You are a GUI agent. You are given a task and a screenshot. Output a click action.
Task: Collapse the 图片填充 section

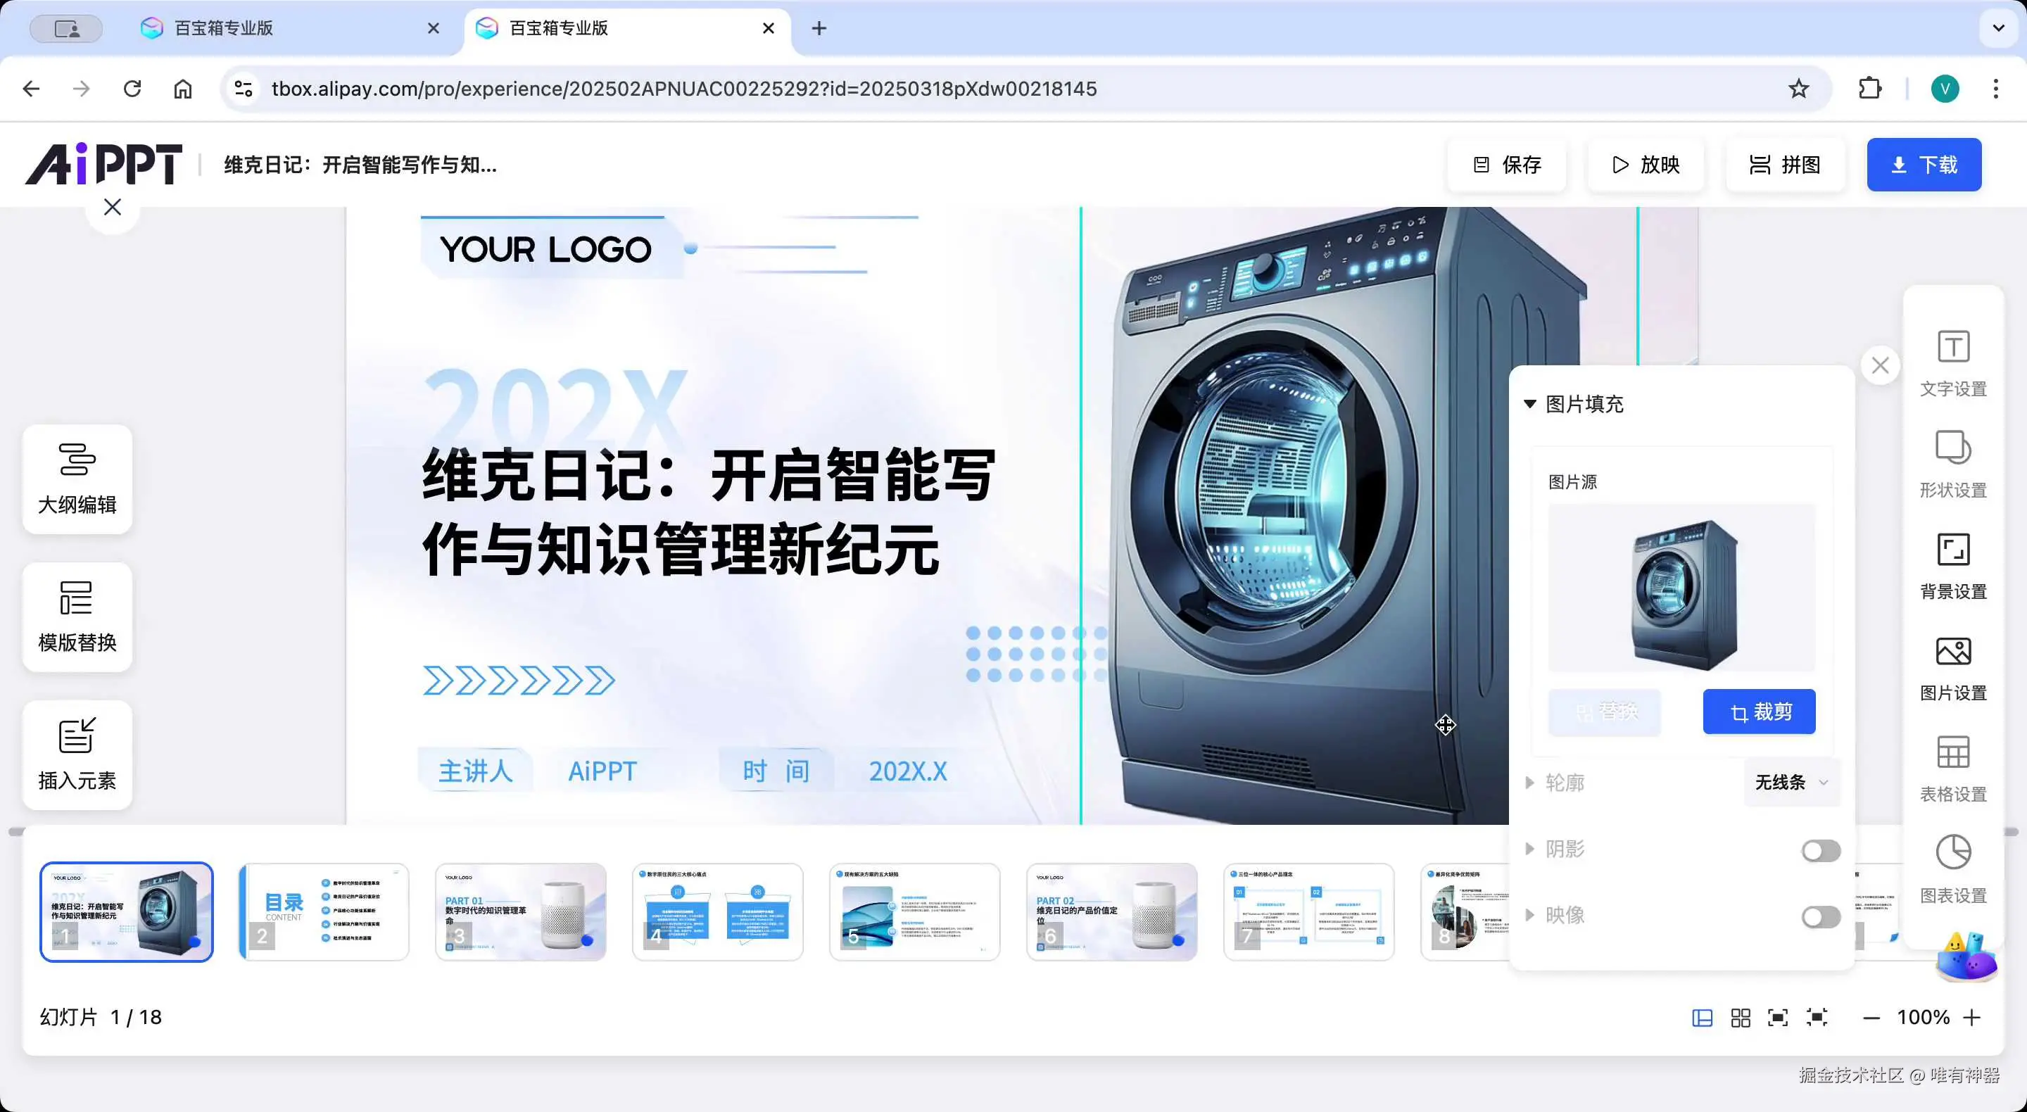tap(1531, 404)
